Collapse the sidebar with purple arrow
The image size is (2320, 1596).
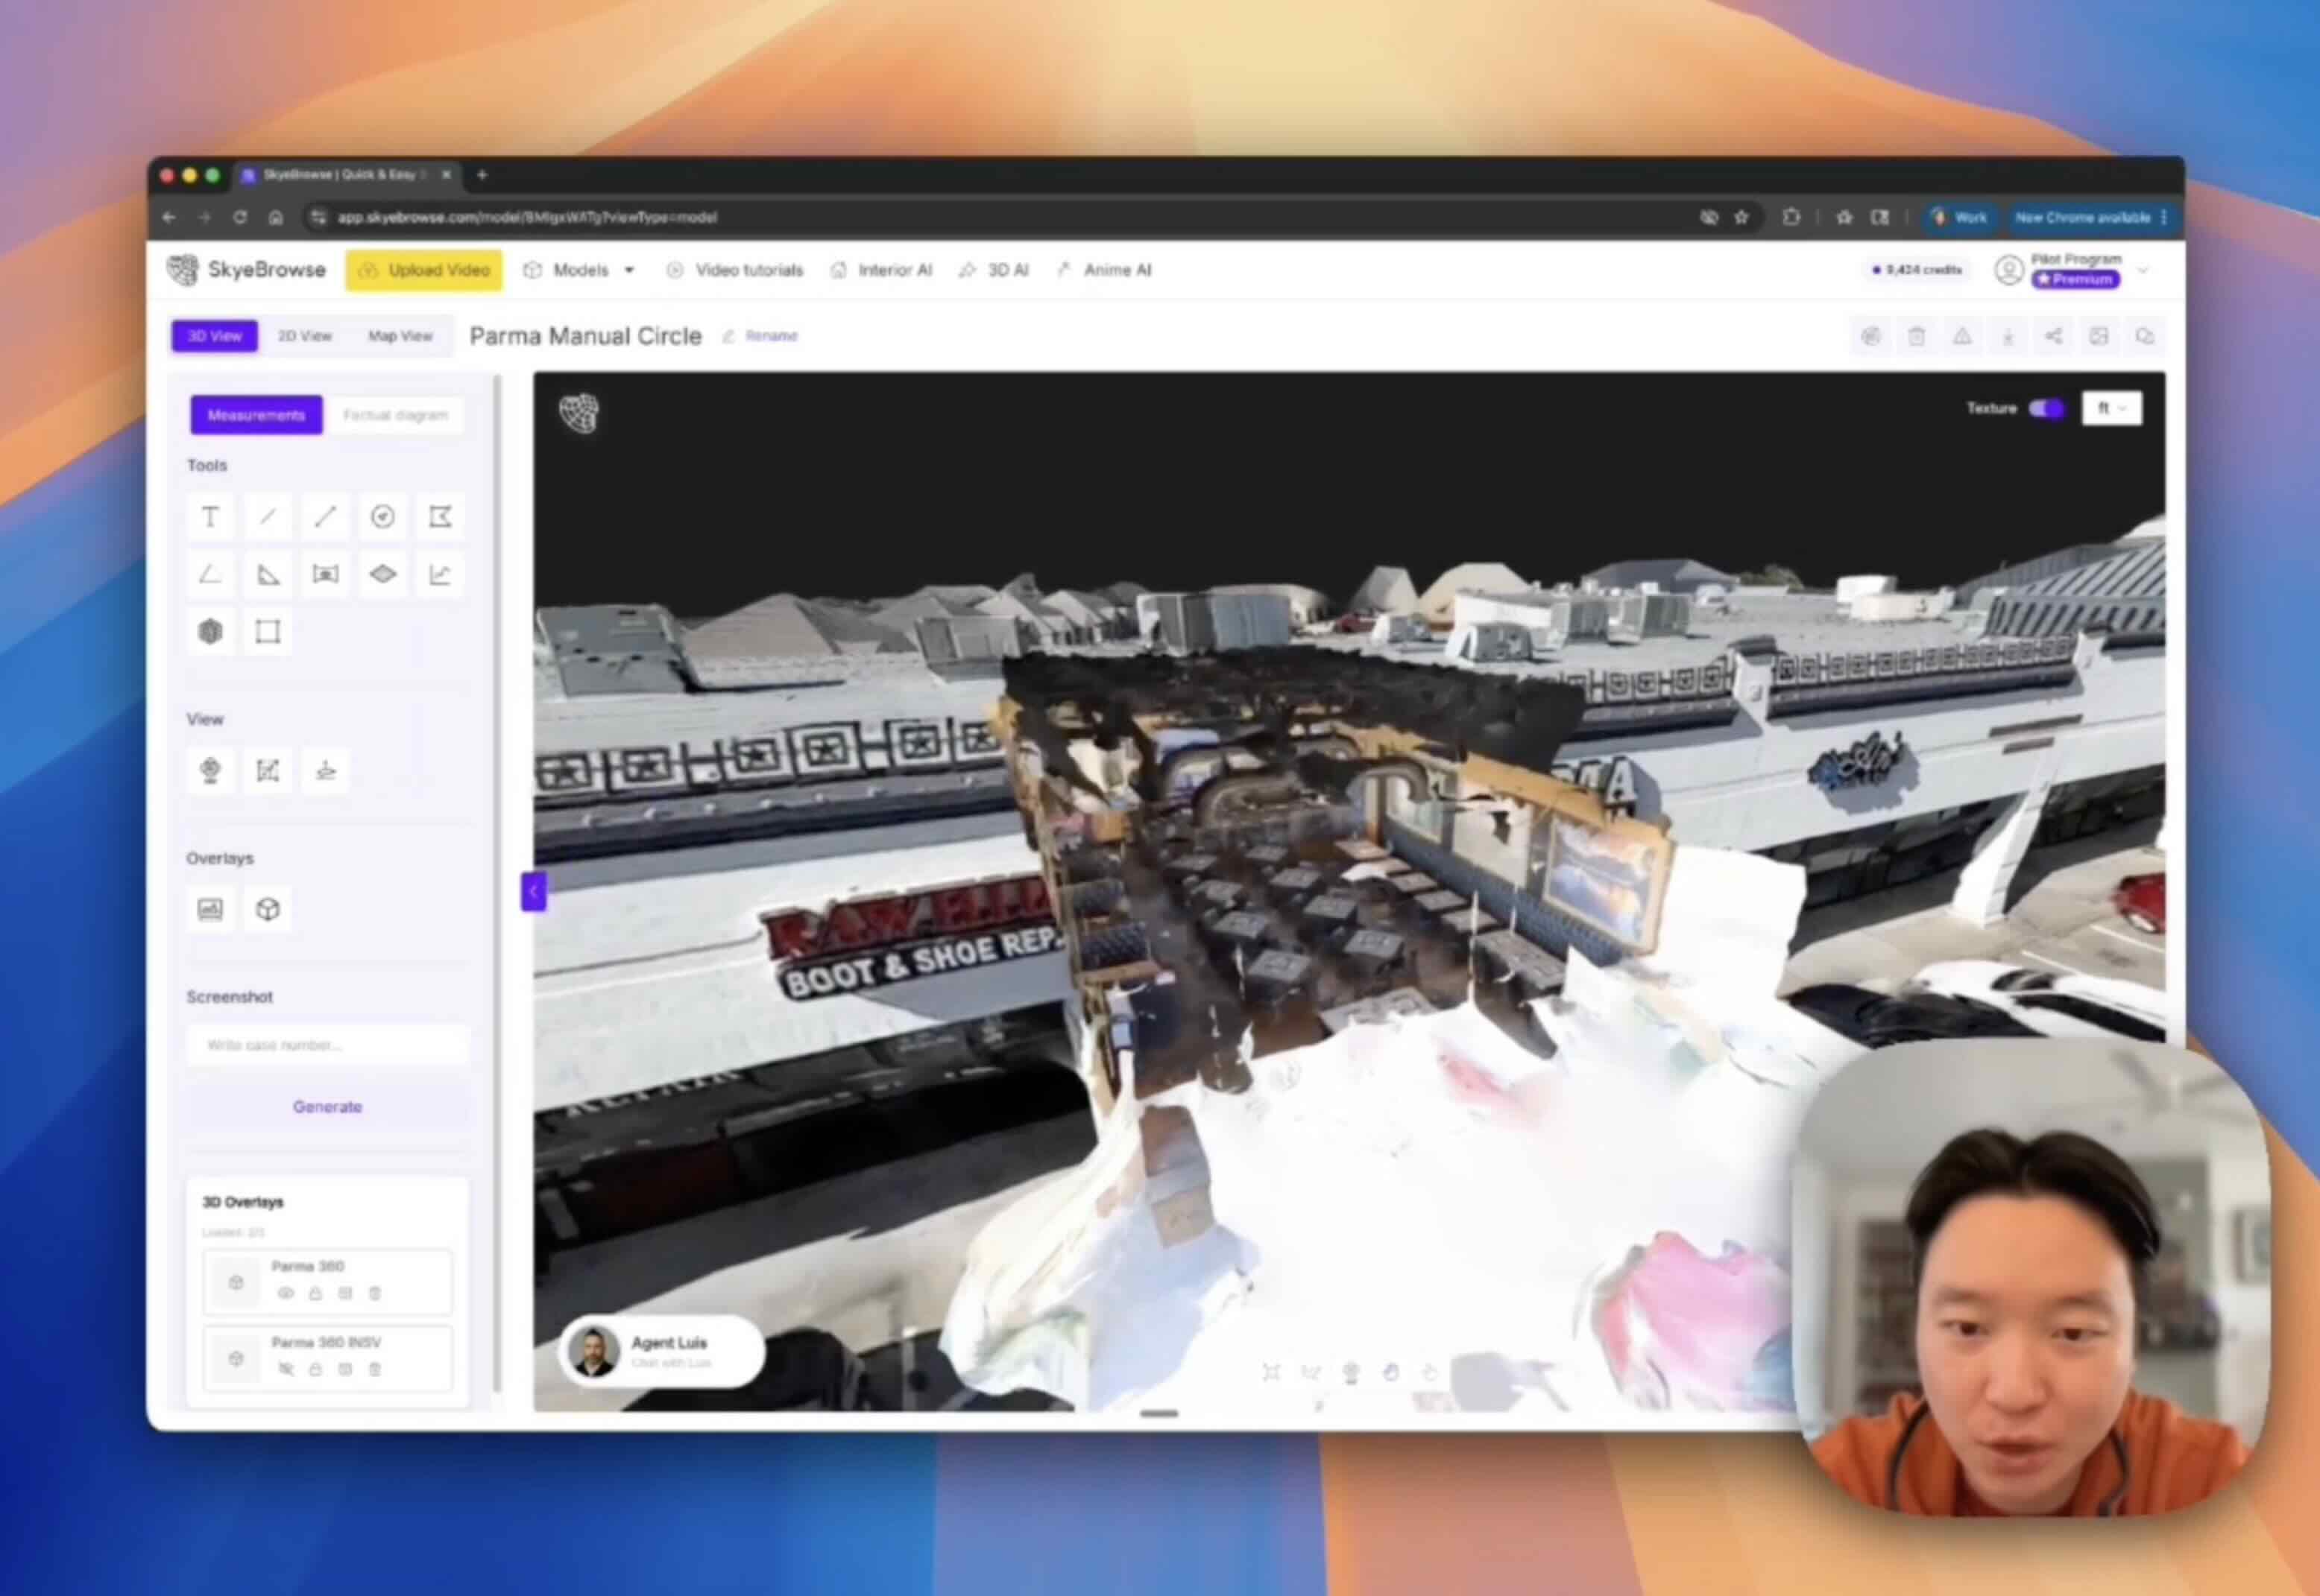point(533,891)
